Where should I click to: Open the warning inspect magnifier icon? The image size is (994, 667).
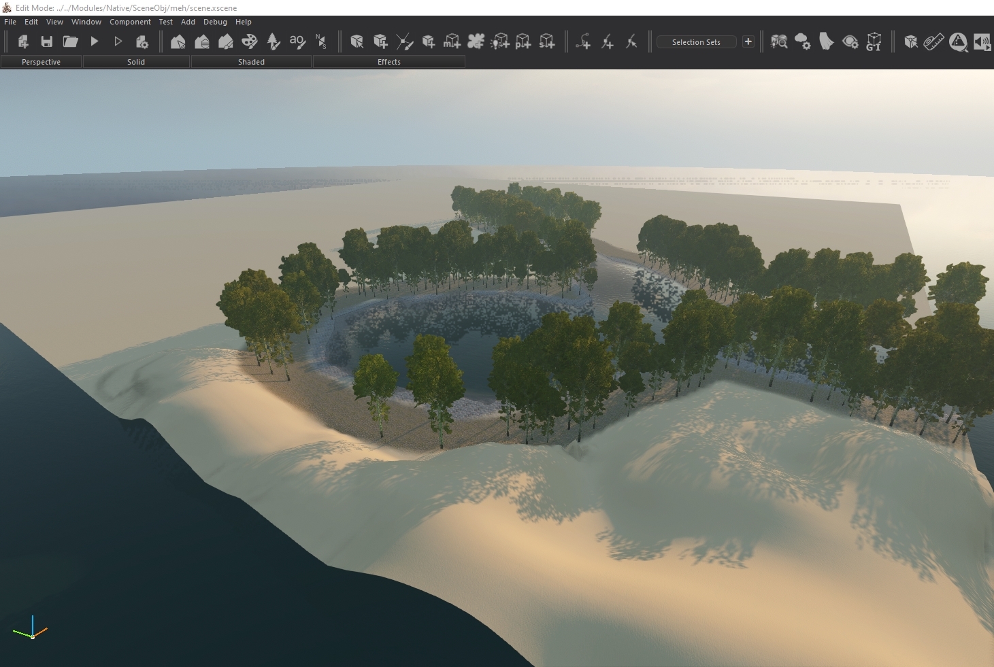click(x=959, y=42)
